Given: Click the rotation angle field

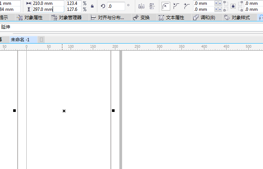Looking at the screenshot, I should tap(116, 6).
